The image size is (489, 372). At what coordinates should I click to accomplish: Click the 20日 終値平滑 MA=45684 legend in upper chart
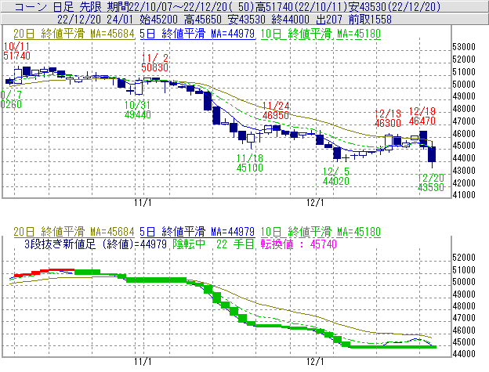pyautogui.click(x=74, y=34)
